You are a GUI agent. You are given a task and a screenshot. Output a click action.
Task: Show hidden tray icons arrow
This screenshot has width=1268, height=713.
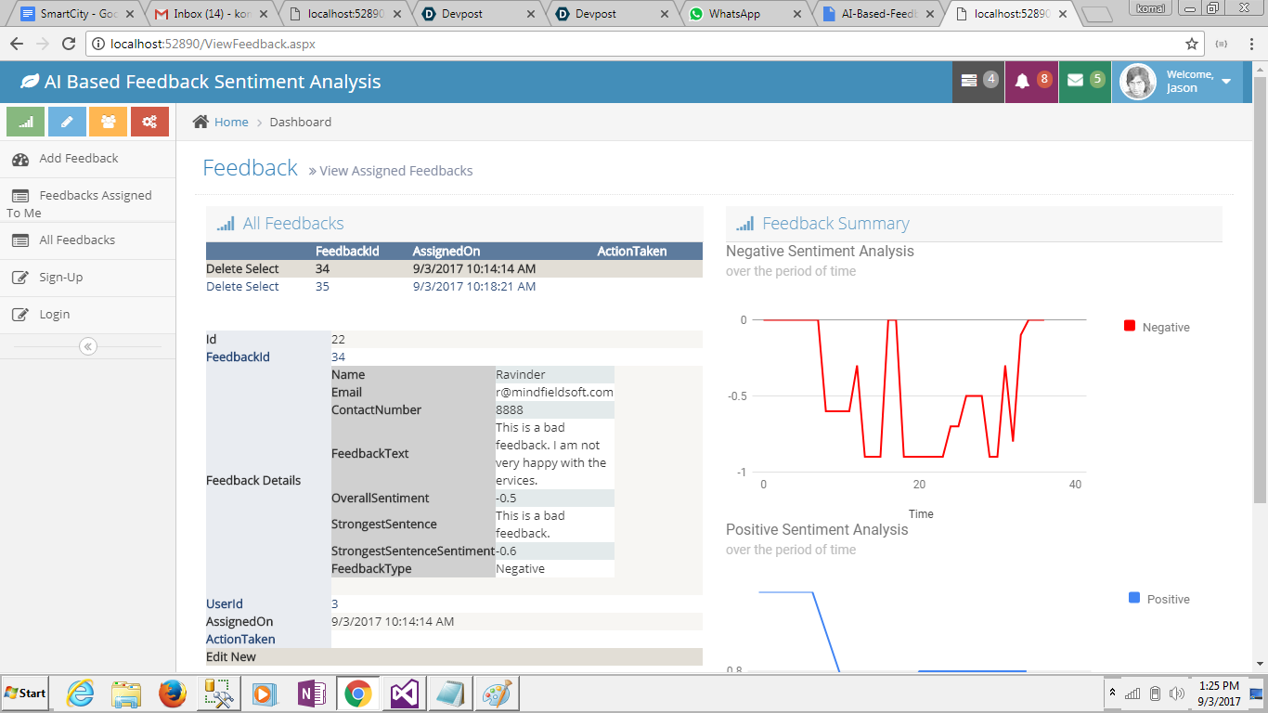pos(1112,694)
